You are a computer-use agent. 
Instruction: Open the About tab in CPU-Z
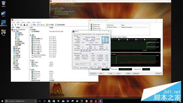click(107, 34)
